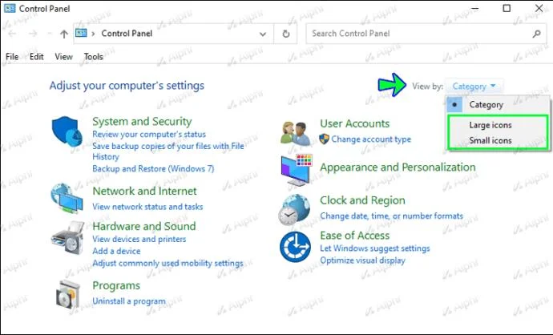Screen dimensions: 553x335
Task: Click View devices and printers
Action: tap(139, 239)
